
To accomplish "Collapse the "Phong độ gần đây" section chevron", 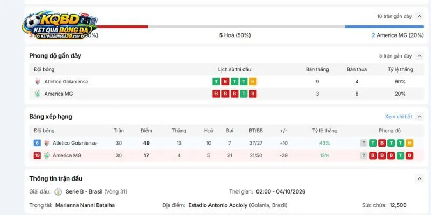I will tap(419, 56).
